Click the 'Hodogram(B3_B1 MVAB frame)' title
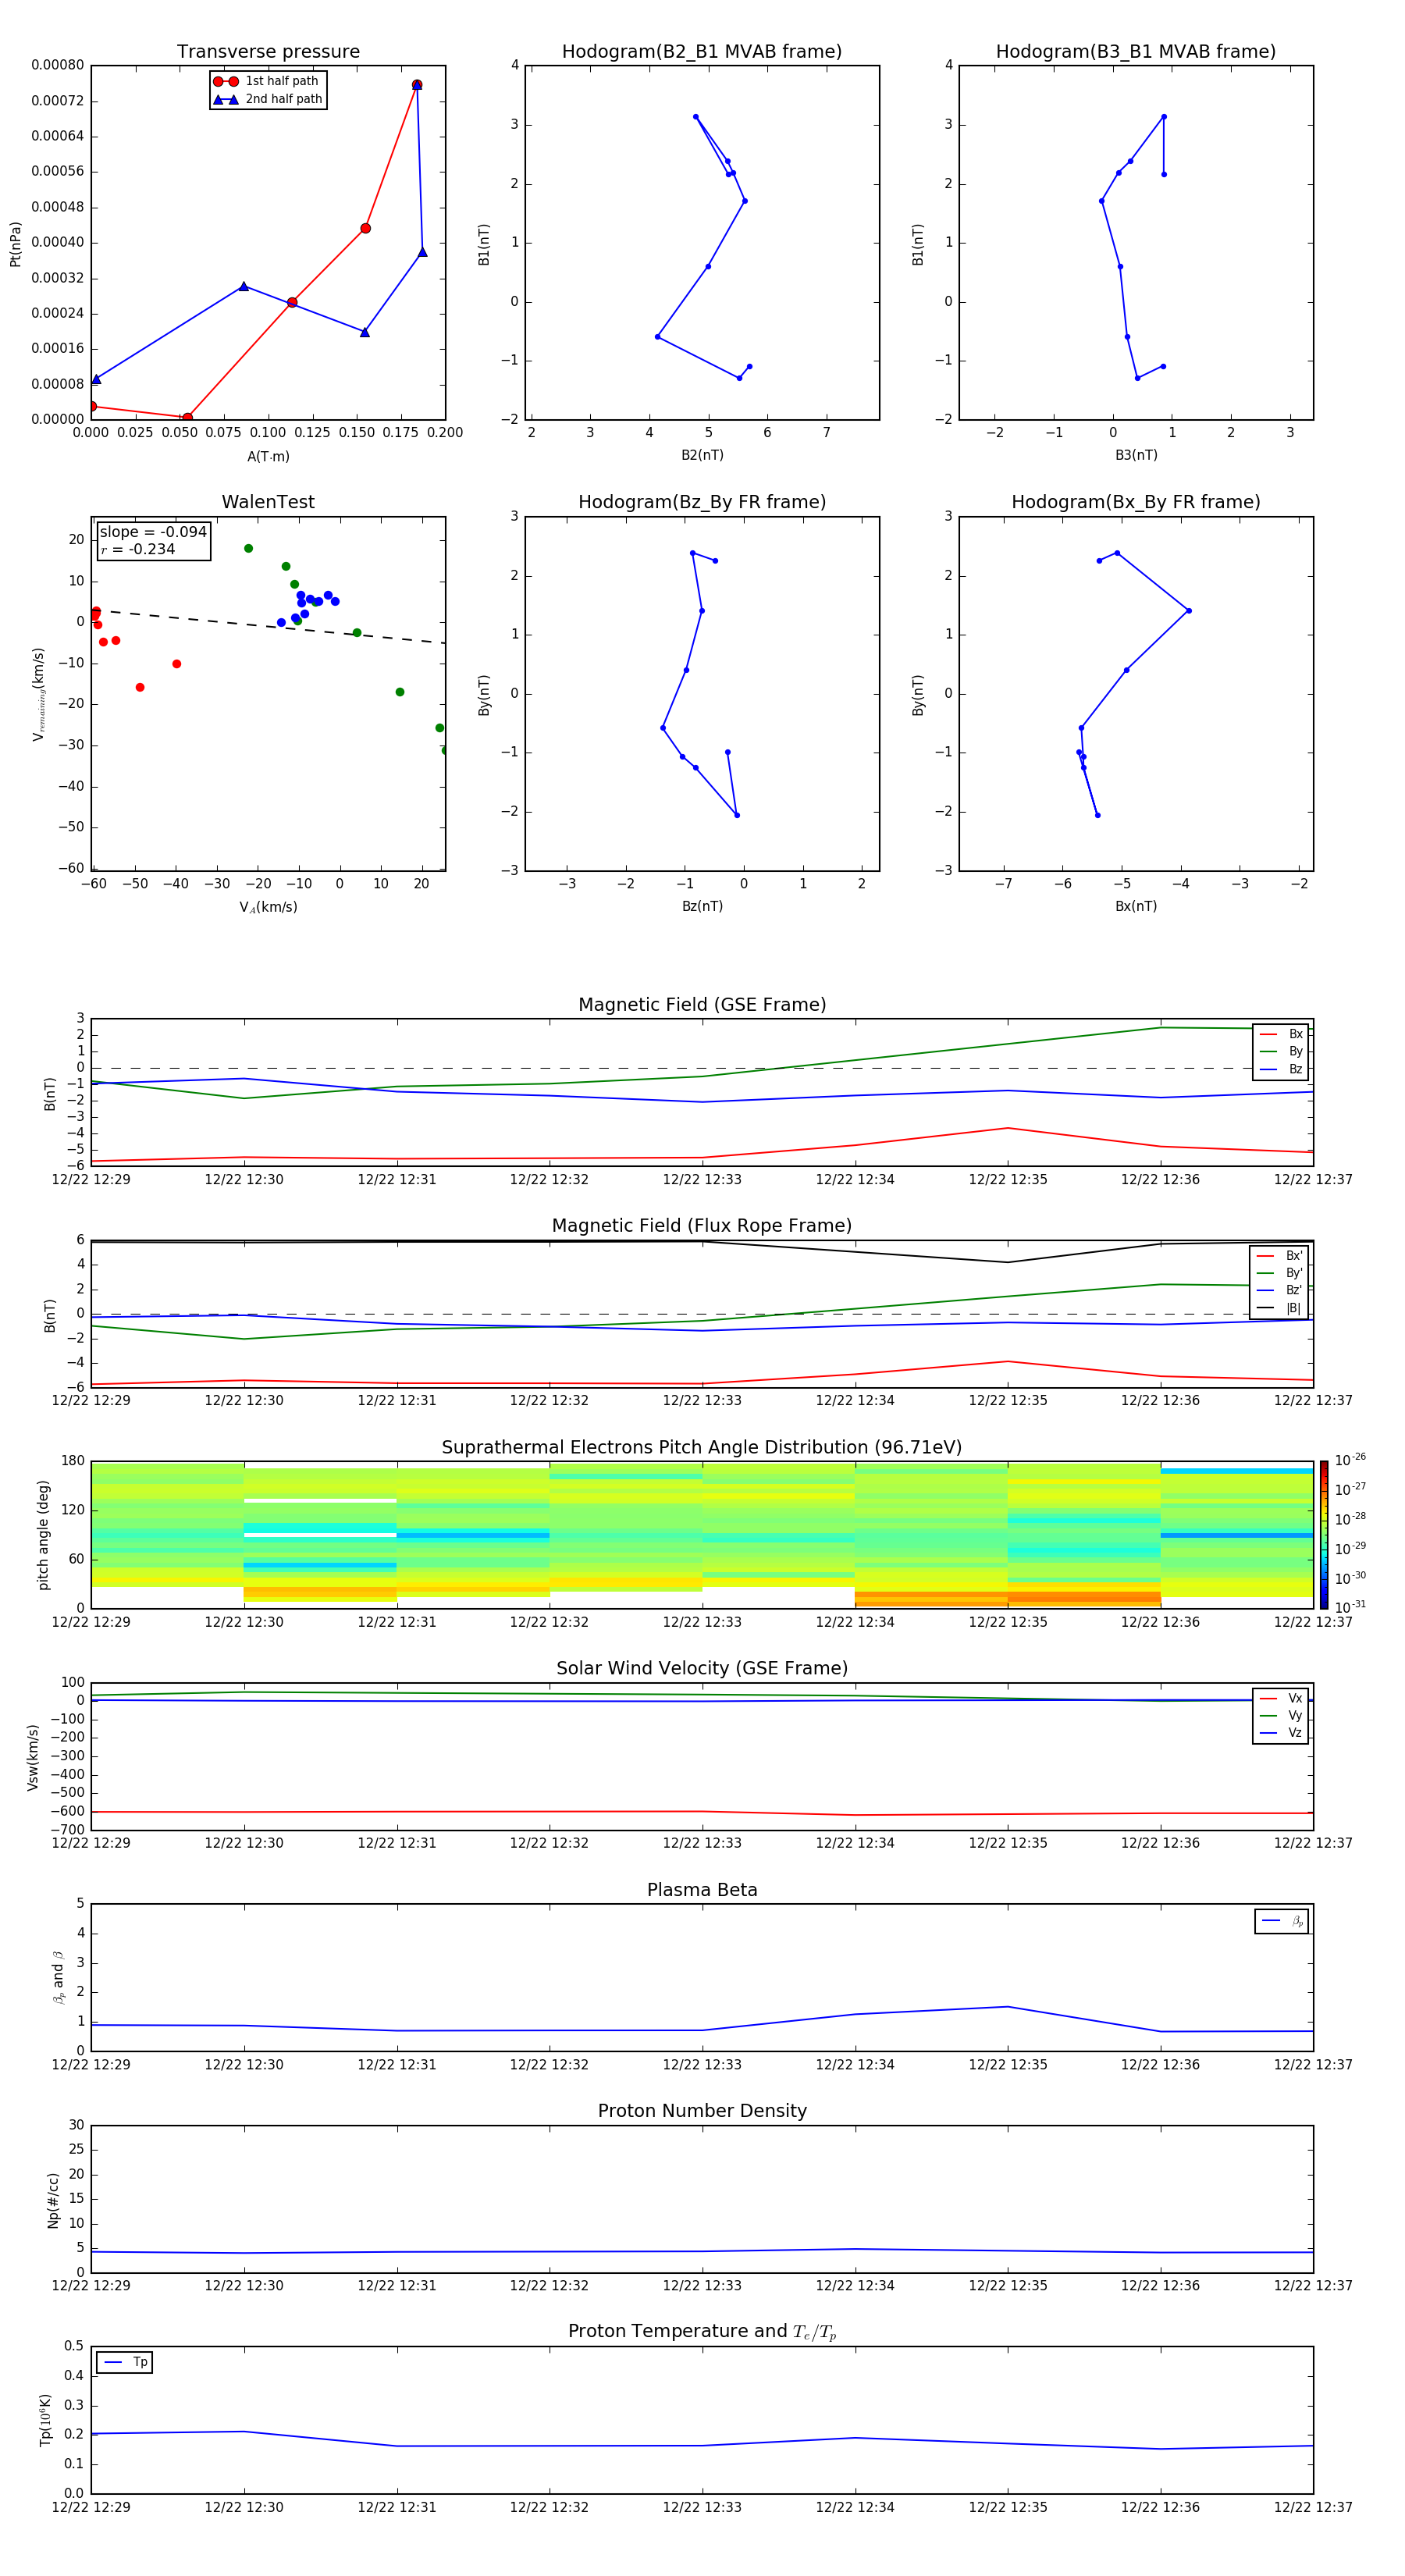Image resolution: width=1405 pixels, height=2576 pixels. tap(1136, 52)
